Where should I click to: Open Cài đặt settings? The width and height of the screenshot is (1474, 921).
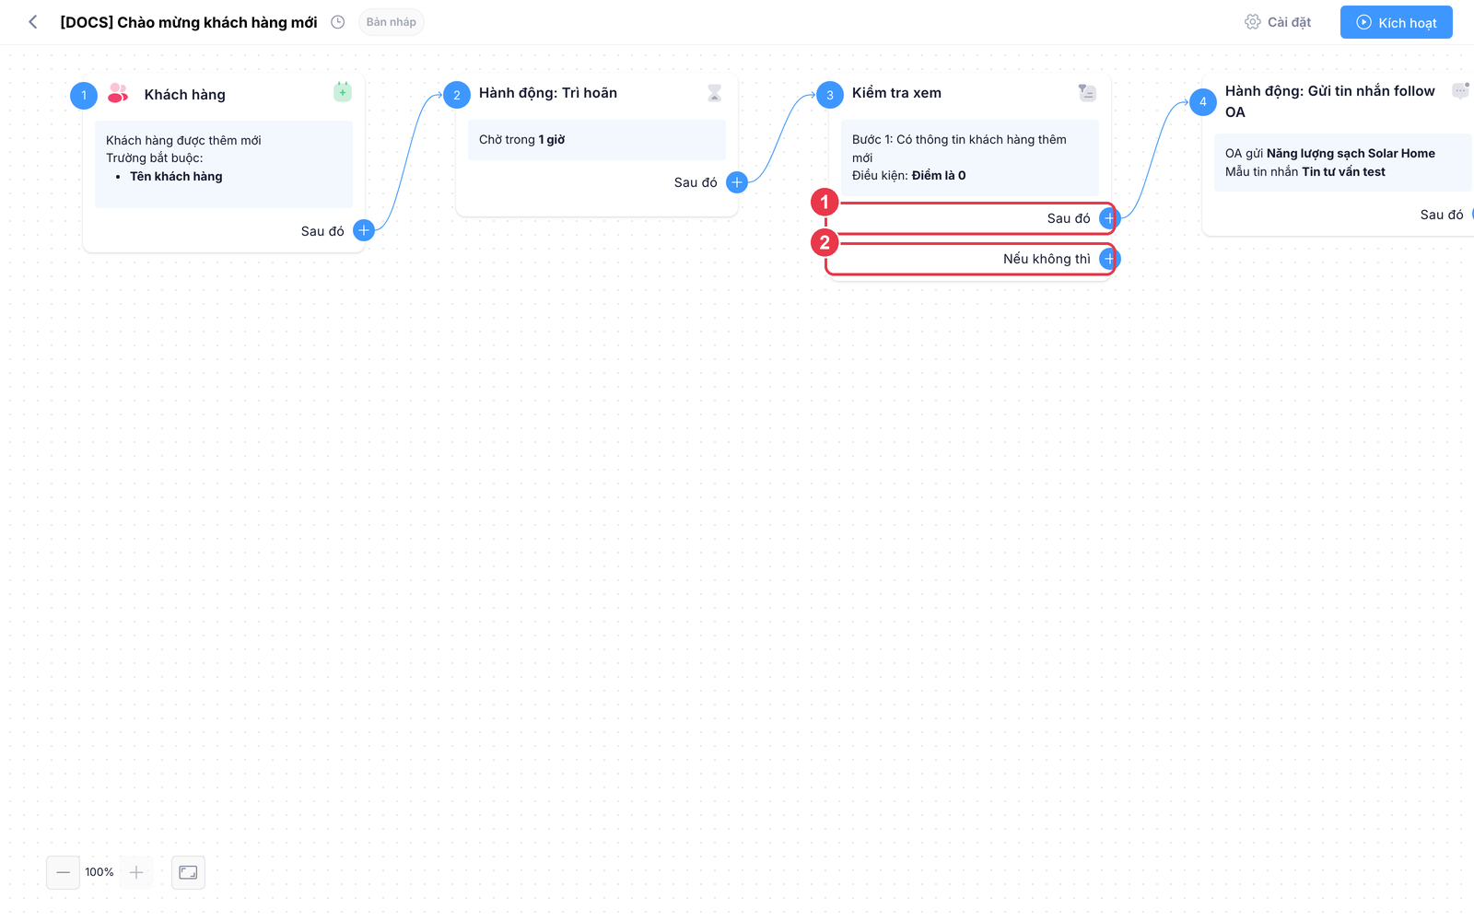(x=1278, y=22)
